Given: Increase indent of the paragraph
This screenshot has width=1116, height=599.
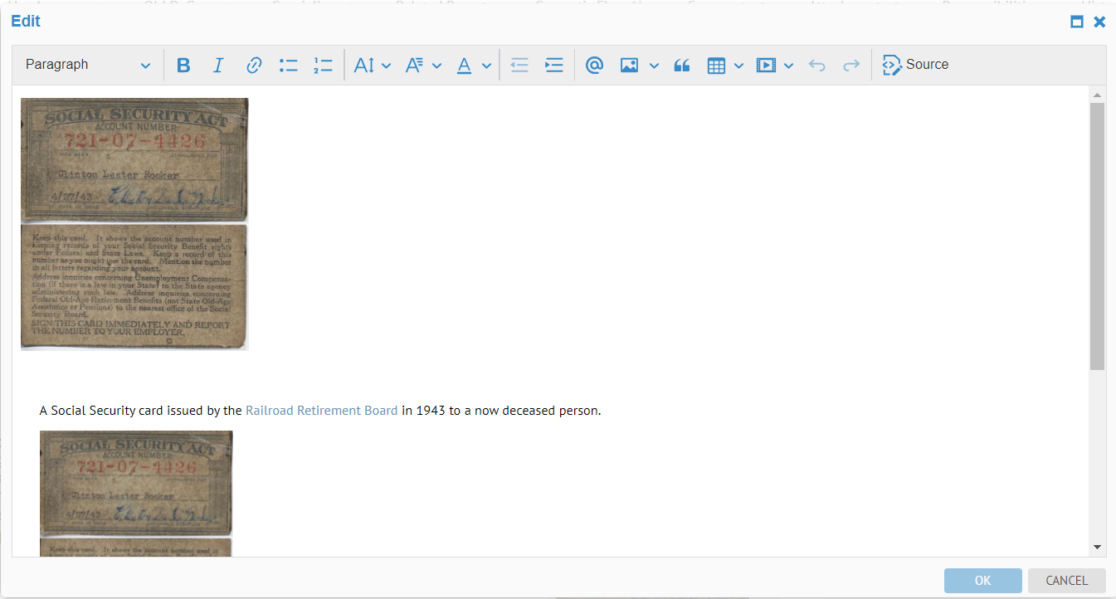Looking at the screenshot, I should click(x=554, y=66).
